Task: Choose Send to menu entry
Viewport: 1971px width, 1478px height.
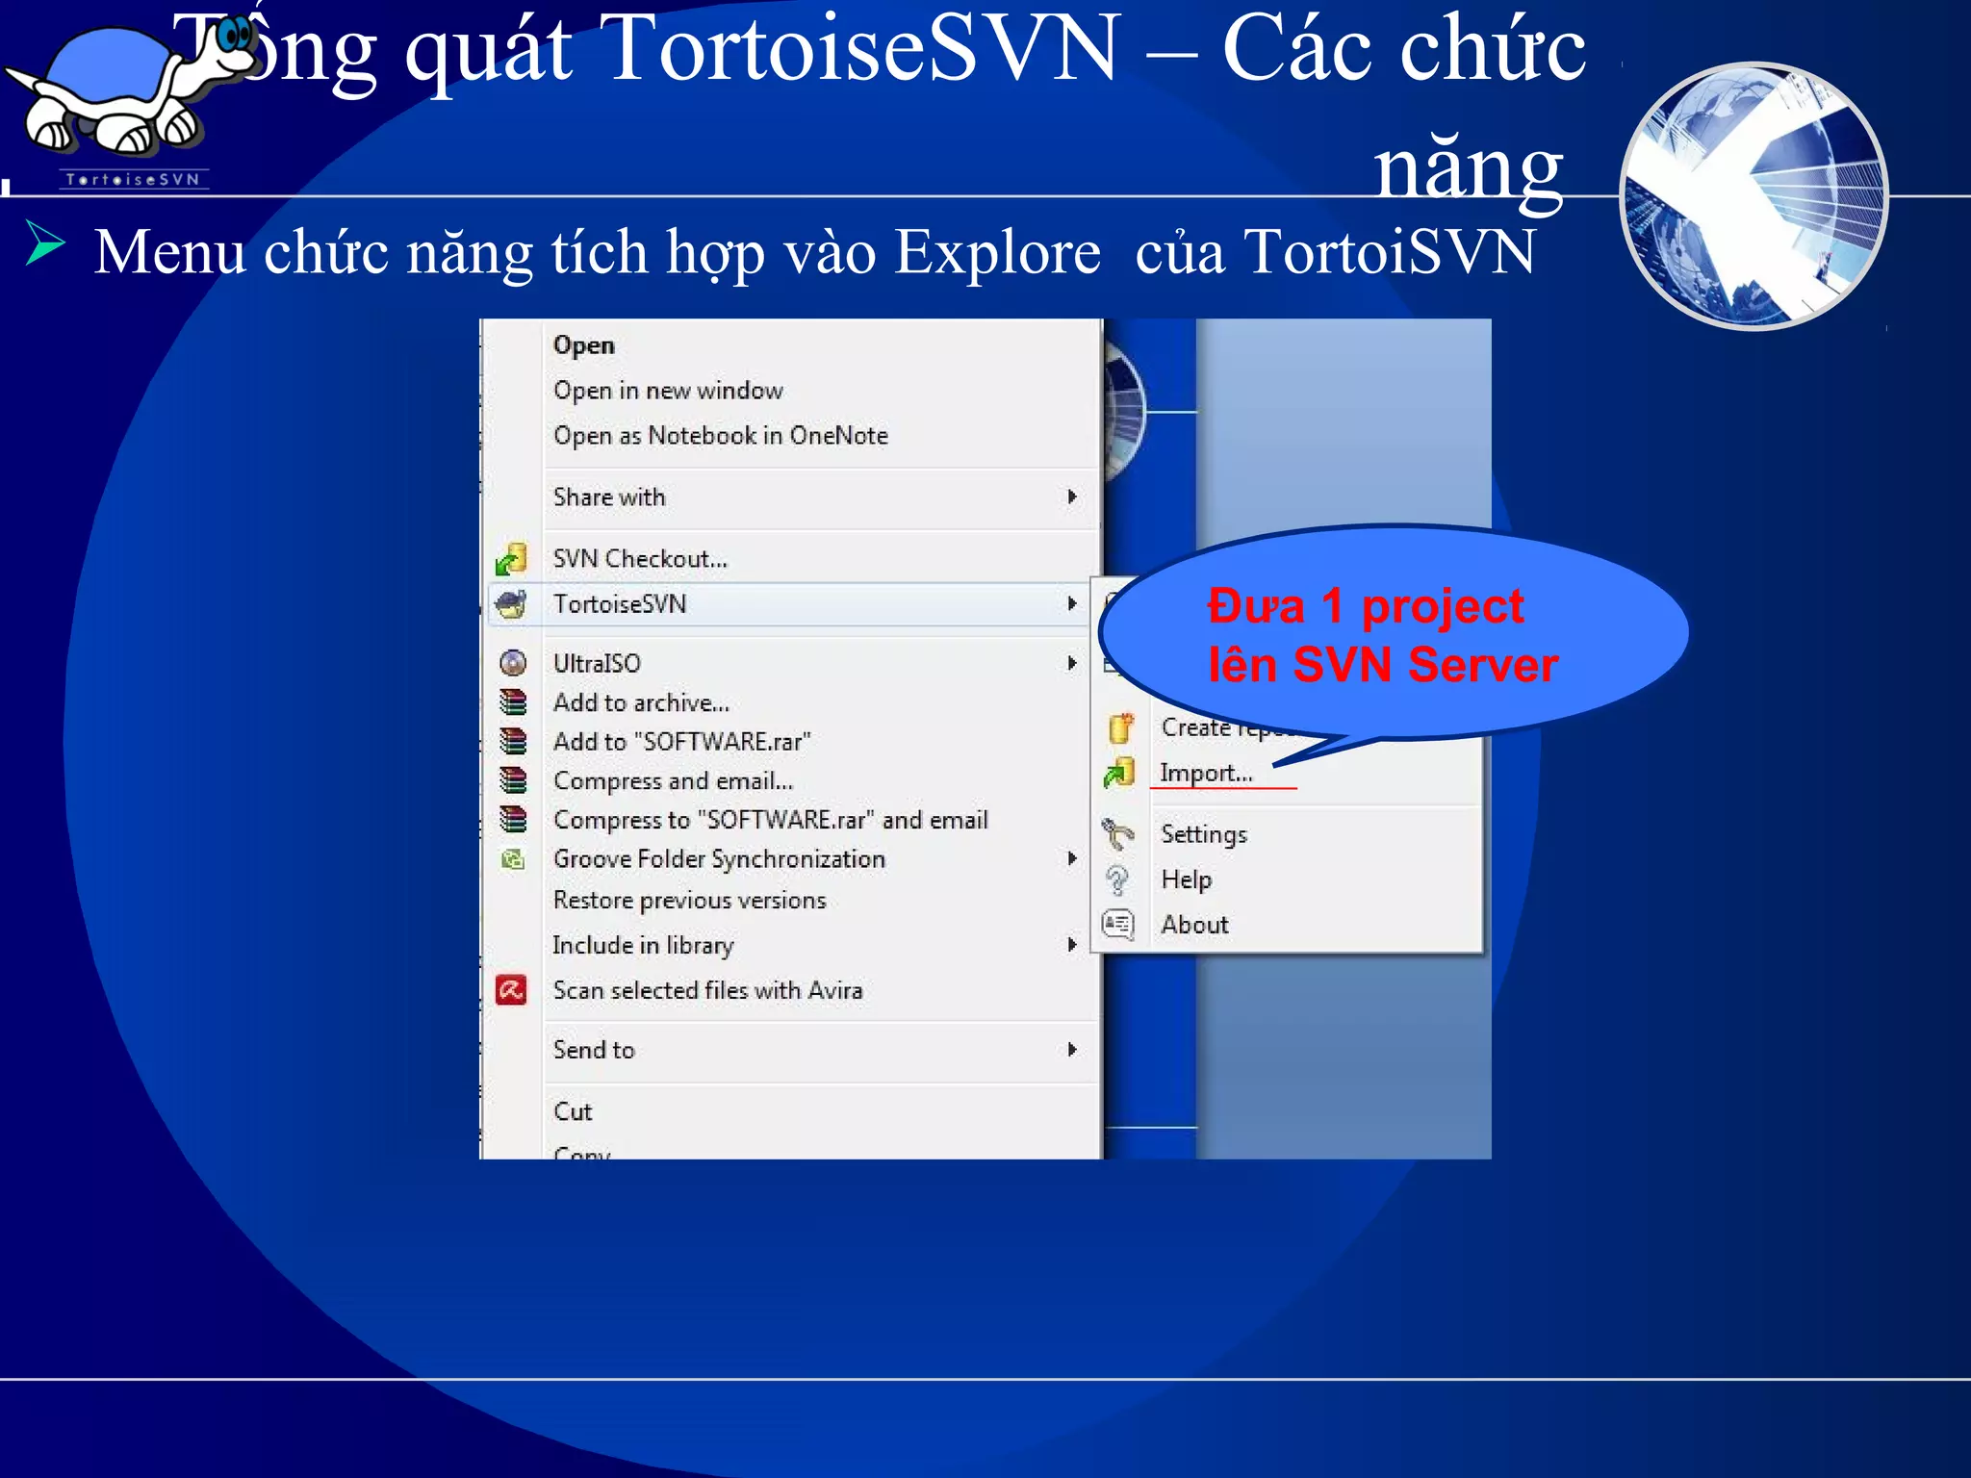Action: coord(594,1050)
